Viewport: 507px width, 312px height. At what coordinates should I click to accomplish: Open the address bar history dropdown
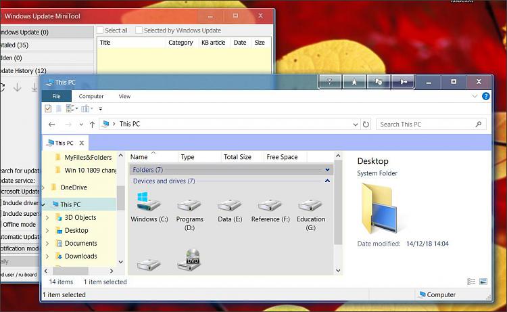tap(356, 125)
